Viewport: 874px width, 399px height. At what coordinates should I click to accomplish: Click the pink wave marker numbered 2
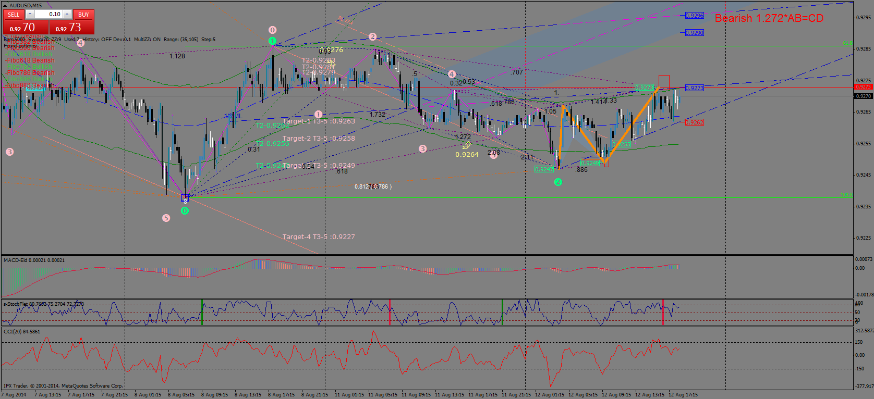tap(372, 36)
